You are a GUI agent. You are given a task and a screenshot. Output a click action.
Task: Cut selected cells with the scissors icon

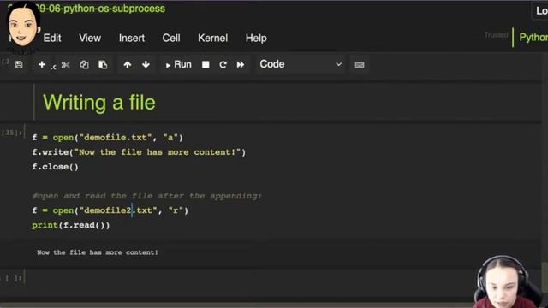point(65,65)
